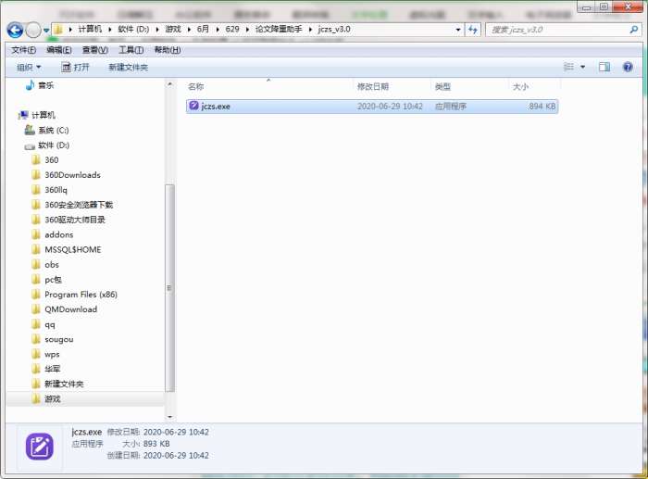This screenshot has height=479, width=648.
Task: Click the 新建文件夹 button
Action: (128, 68)
